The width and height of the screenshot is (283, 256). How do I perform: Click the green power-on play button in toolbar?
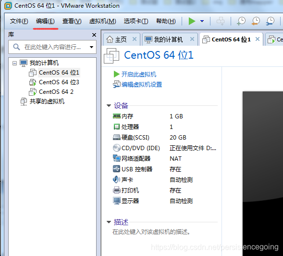pos(192,21)
